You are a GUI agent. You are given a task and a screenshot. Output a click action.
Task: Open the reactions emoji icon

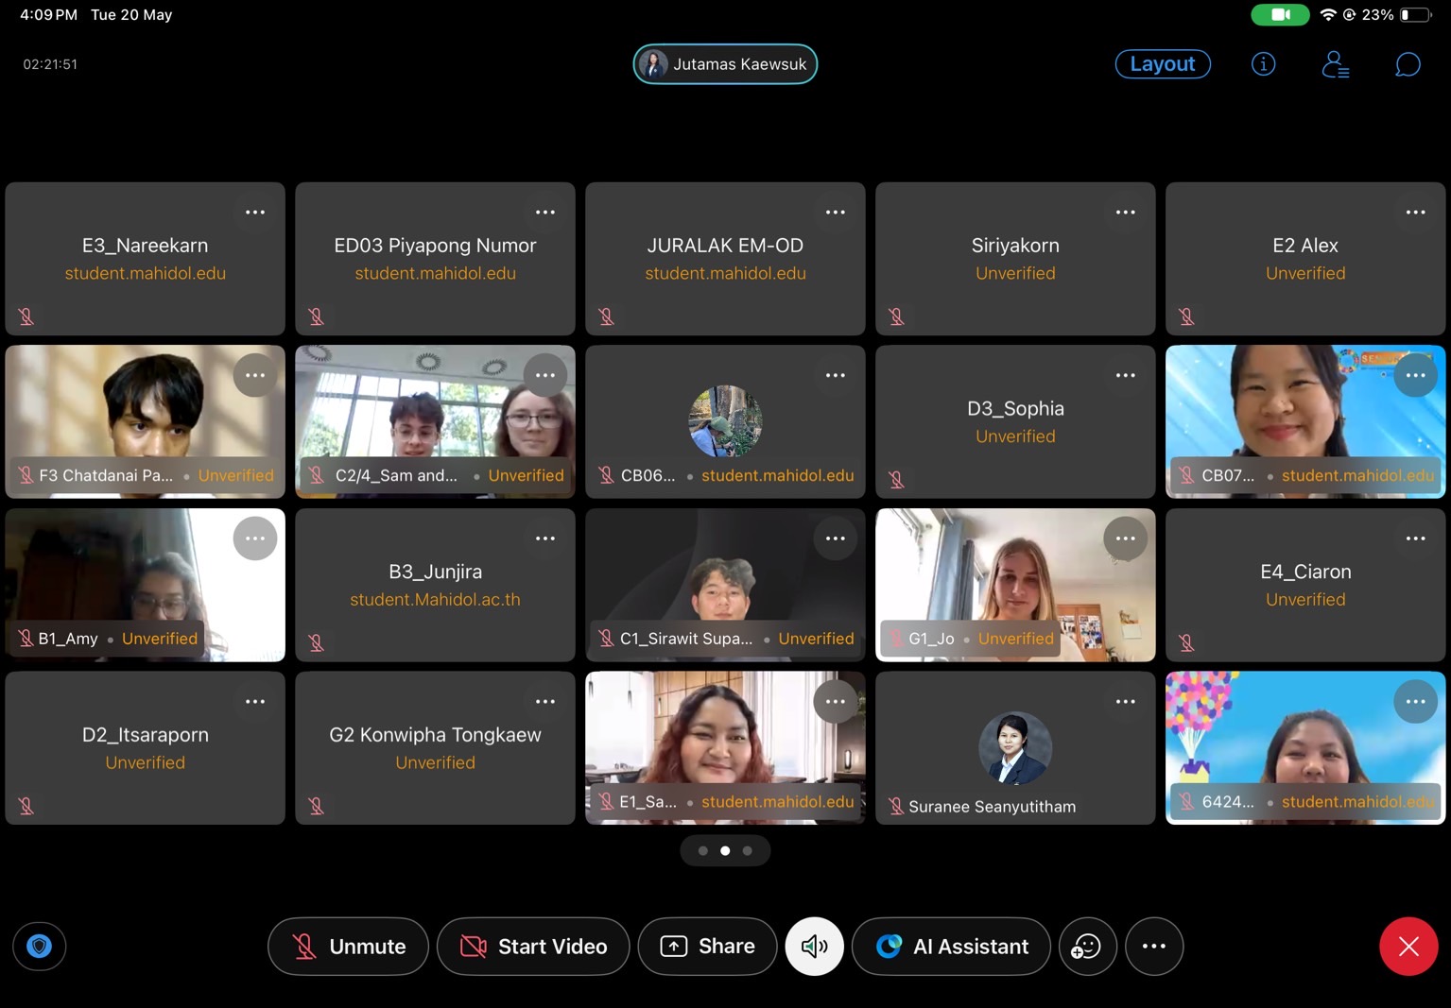click(1087, 946)
